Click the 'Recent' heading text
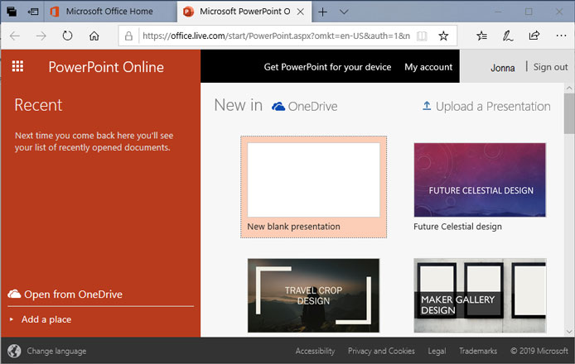Image resolution: width=575 pixels, height=364 pixels. tap(38, 105)
